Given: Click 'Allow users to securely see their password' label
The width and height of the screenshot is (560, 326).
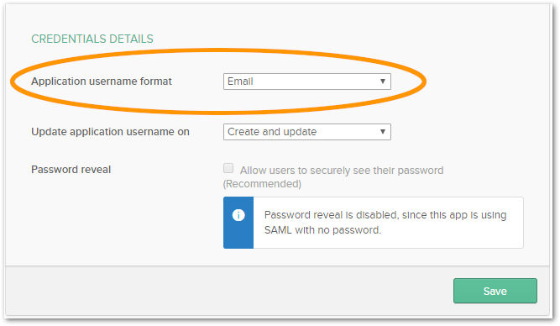Looking at the screenshot, I should click(x=342, y=171).
